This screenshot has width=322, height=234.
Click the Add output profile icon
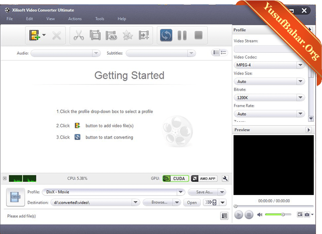(144, 35)
